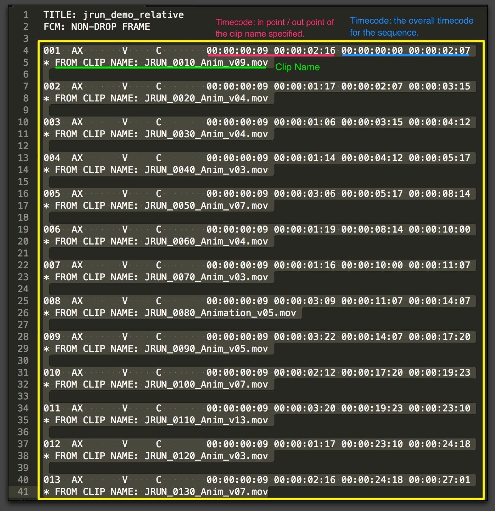This screenshot has height=511, width=495.
Task: Click clip name JRUN_0130_Anim_v07.mov on last line
Action: [x=206, y=492]
